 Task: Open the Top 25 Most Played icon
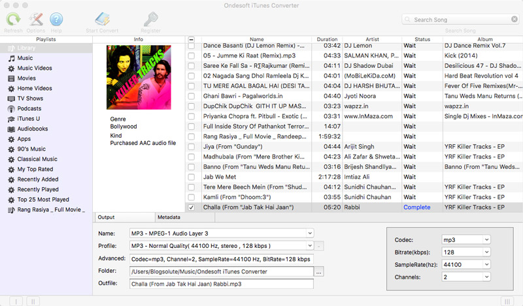tap(11, 200)
